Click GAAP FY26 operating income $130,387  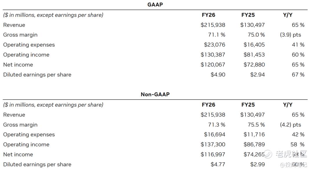pos(213,55)
